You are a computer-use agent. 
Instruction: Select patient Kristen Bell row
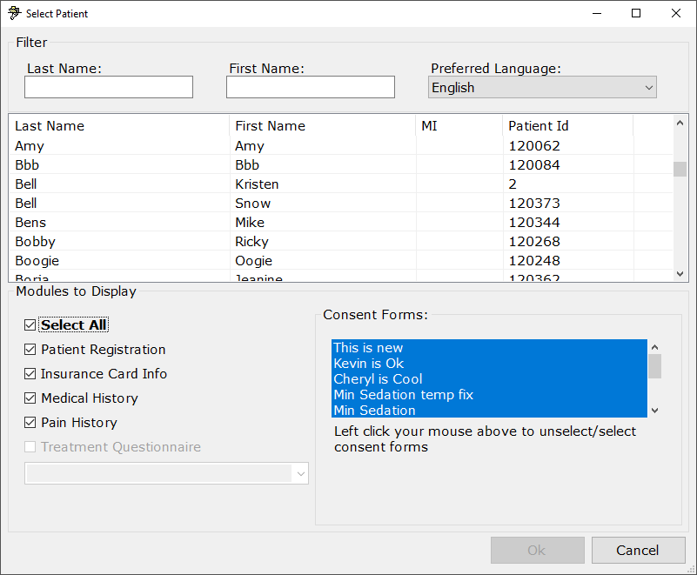[257, 184]
